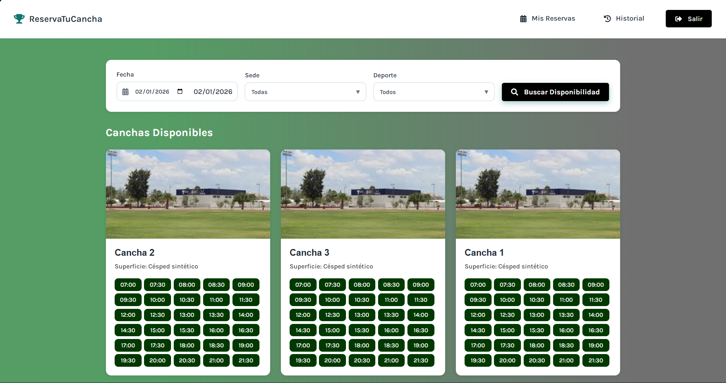
Task: Click the history clock icon beside Historial
Action: point(606,18)
